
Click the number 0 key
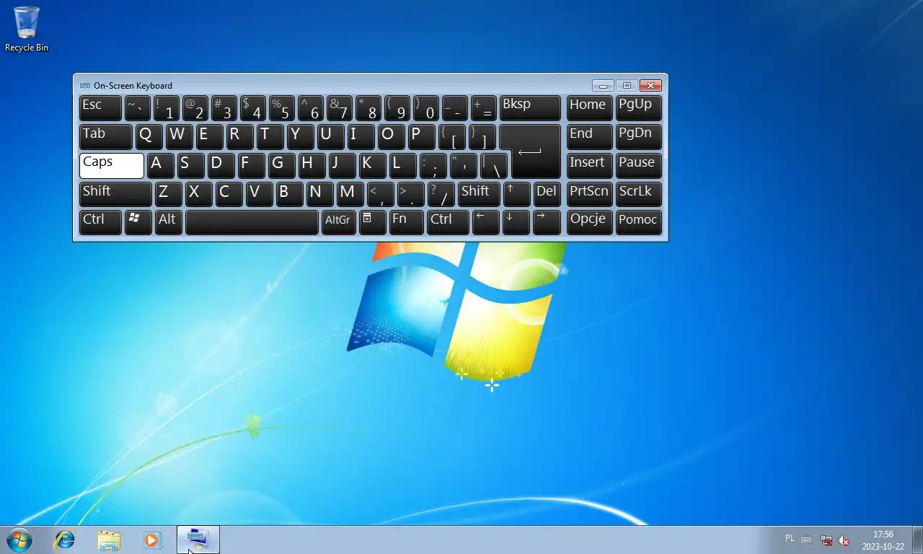(x=426, y=108)
